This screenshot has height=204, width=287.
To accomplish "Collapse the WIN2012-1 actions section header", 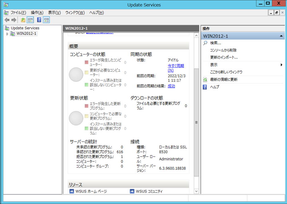I will [281, 36].
